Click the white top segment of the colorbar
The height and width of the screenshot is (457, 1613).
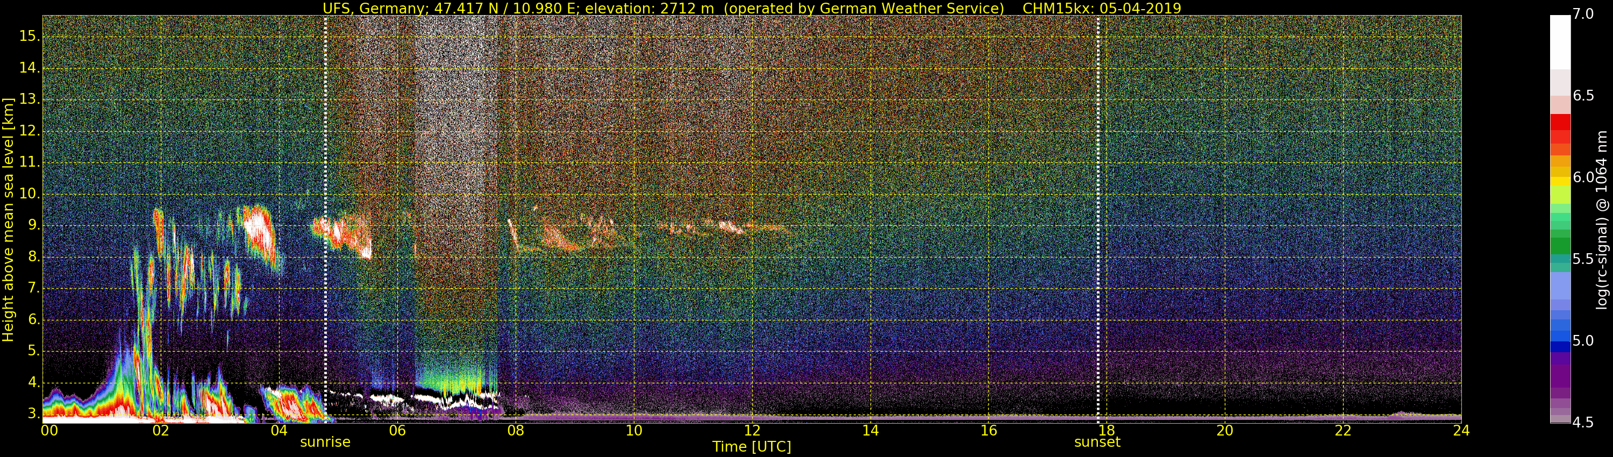point(1560,41)
